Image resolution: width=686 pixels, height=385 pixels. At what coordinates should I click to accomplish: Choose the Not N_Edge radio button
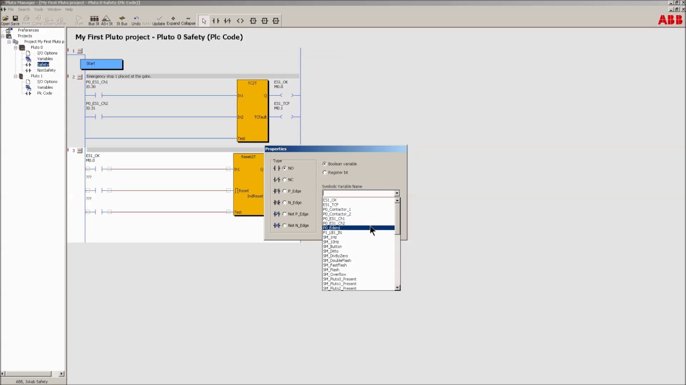285,225
